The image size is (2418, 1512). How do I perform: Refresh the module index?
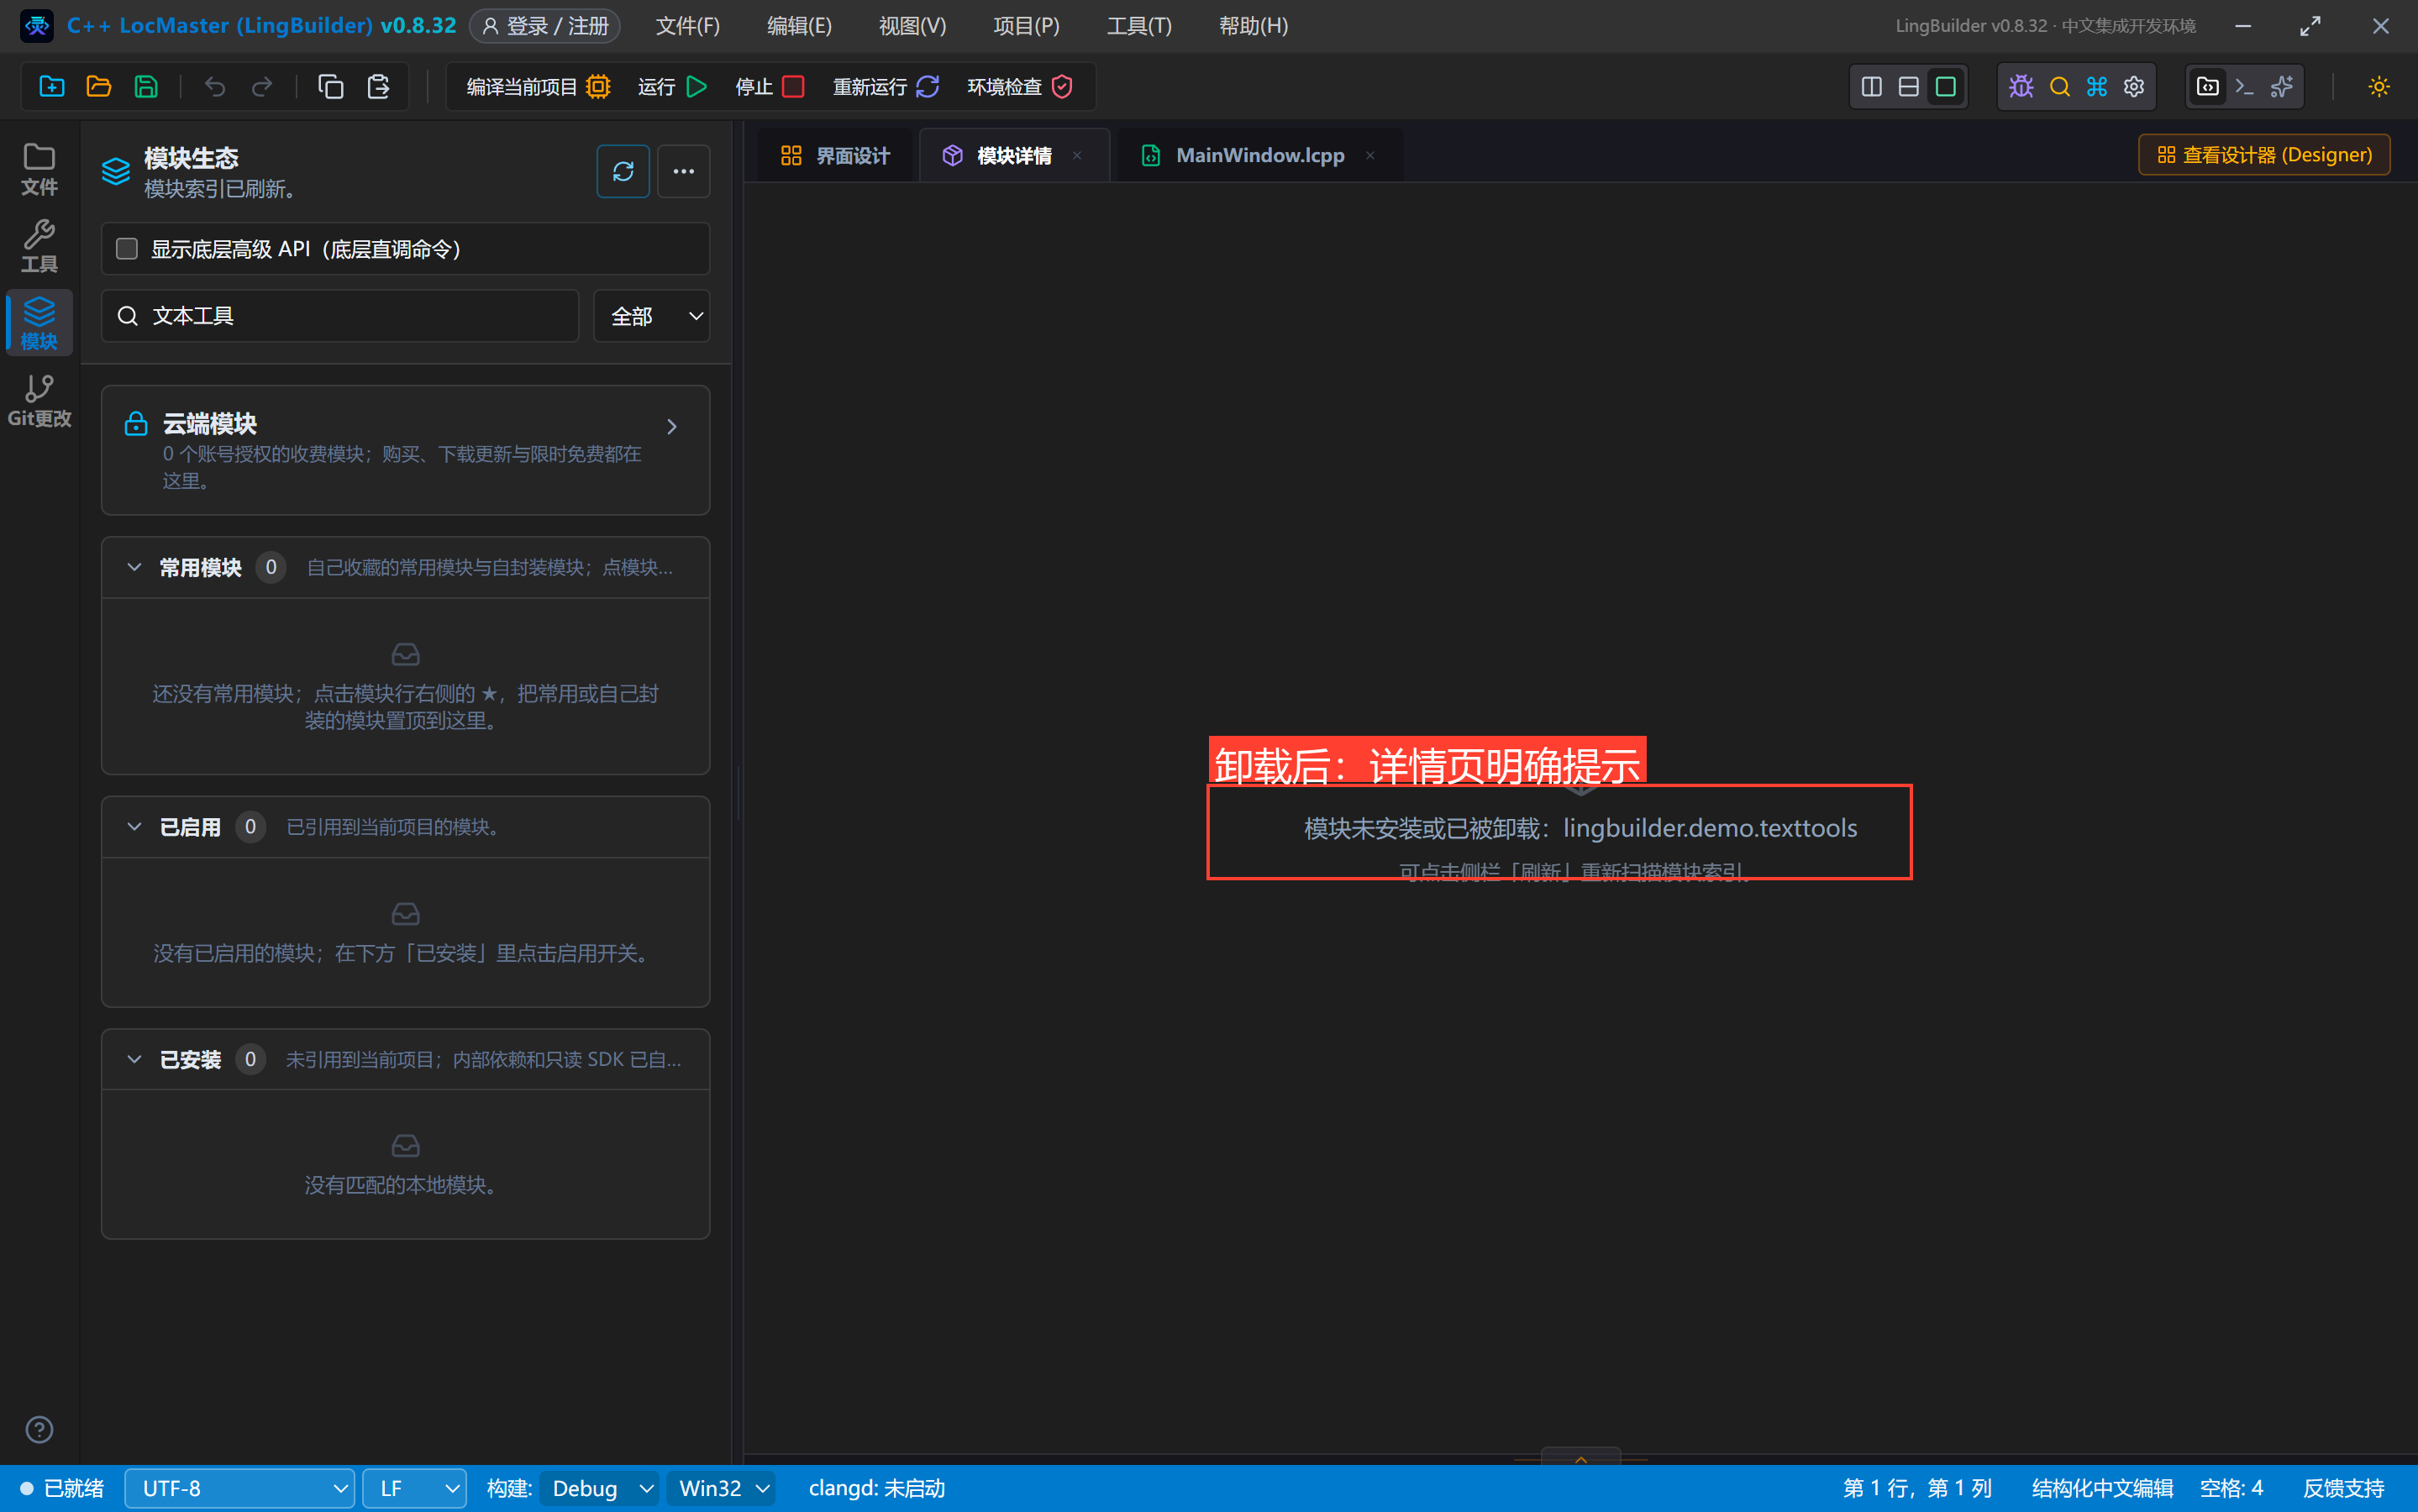623,171
